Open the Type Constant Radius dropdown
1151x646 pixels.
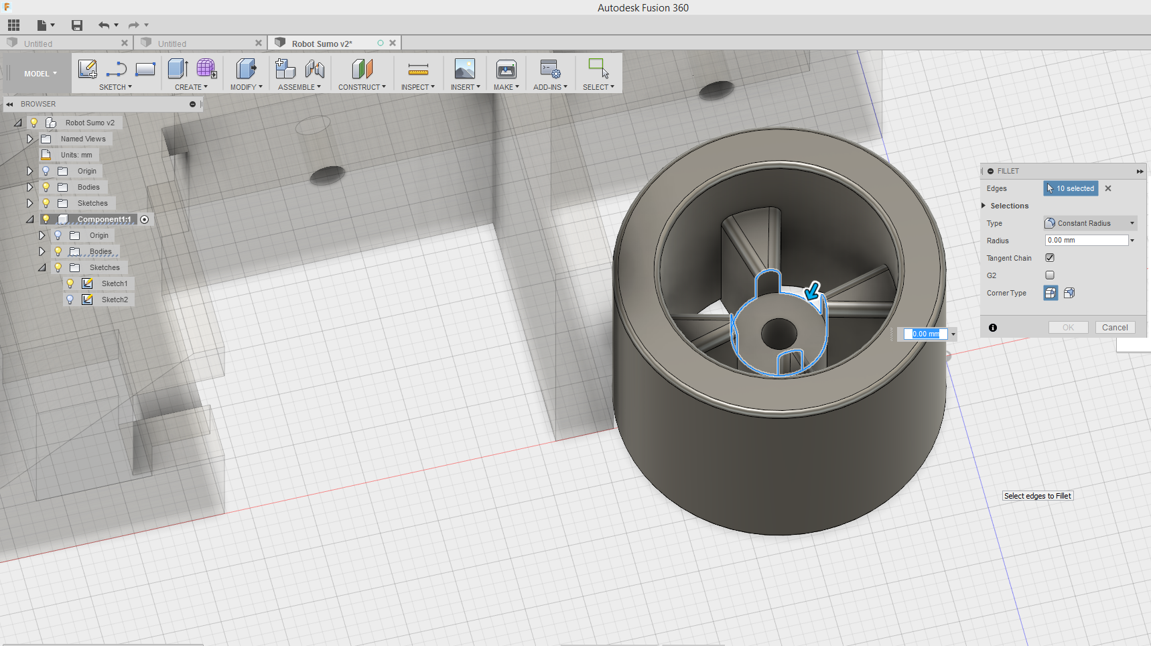pos(1090,223)
